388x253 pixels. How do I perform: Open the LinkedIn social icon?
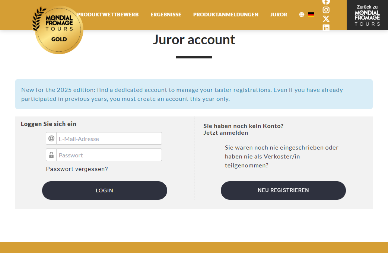pos(326,28)
